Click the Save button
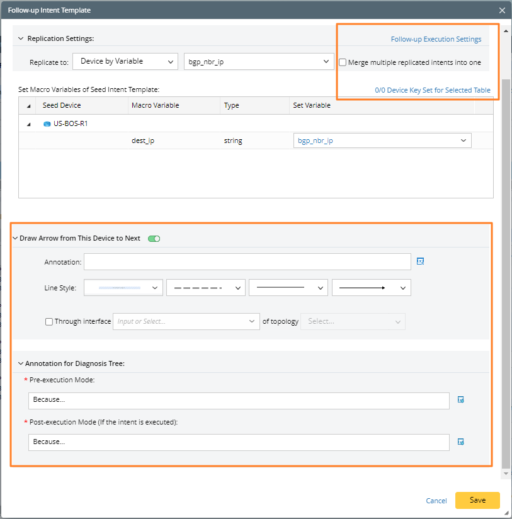The image size is (512, 519). point(477,500)
